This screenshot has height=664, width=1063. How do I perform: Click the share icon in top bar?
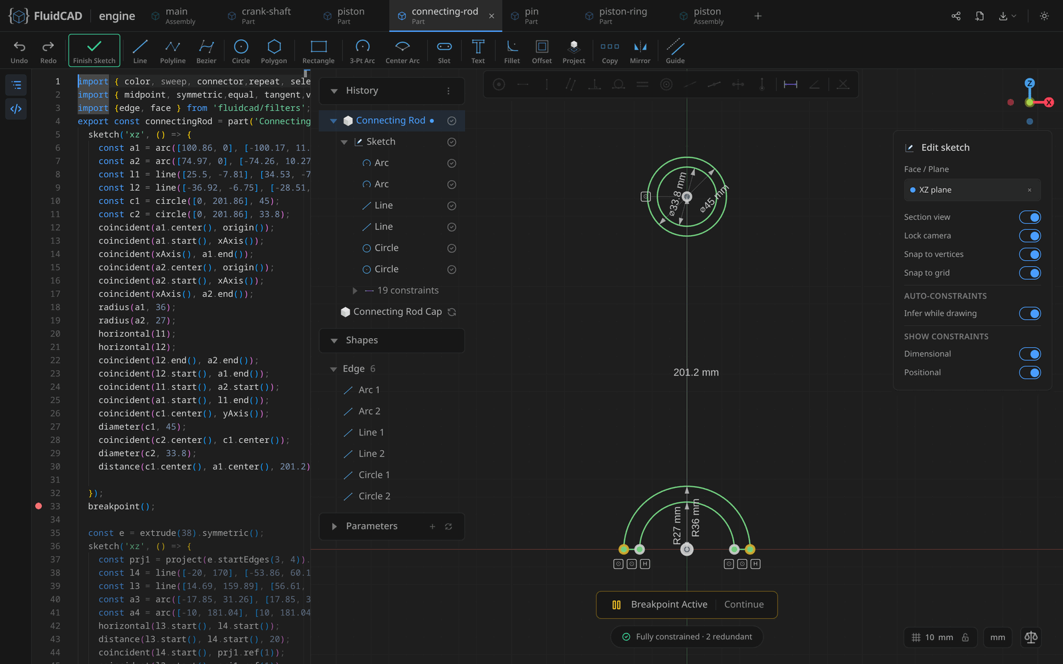point(956,16)
